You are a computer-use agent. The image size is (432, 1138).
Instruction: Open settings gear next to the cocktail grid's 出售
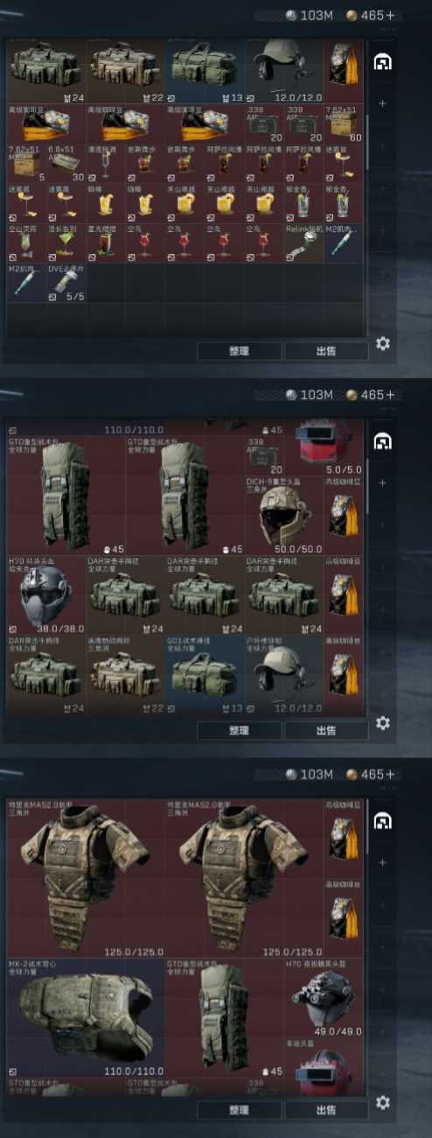tap(382, 344)
